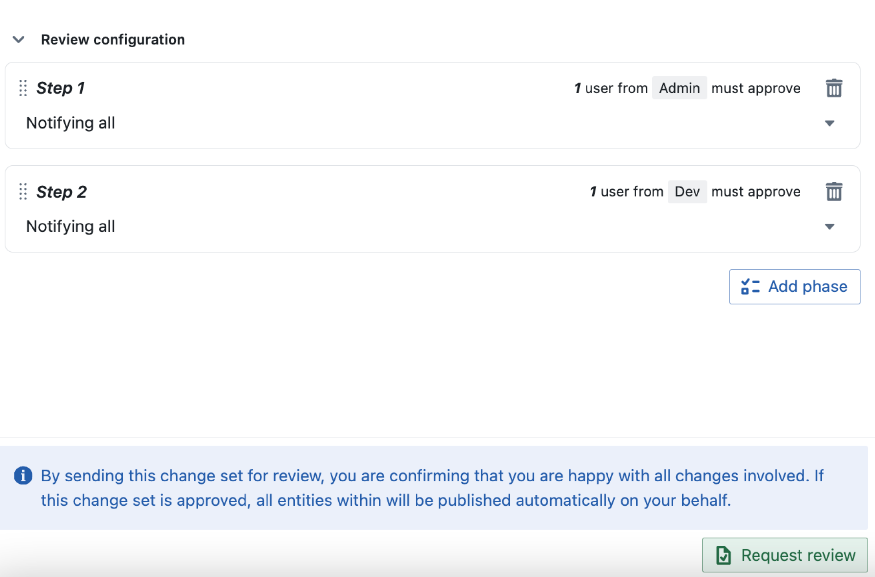Click '1 user from' text in Step 2
The image size is (875, 577).
(626, 191)
